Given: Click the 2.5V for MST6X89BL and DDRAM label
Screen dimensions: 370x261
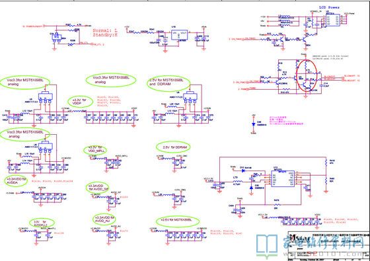Looking at the screenshot, I should 168,82.
